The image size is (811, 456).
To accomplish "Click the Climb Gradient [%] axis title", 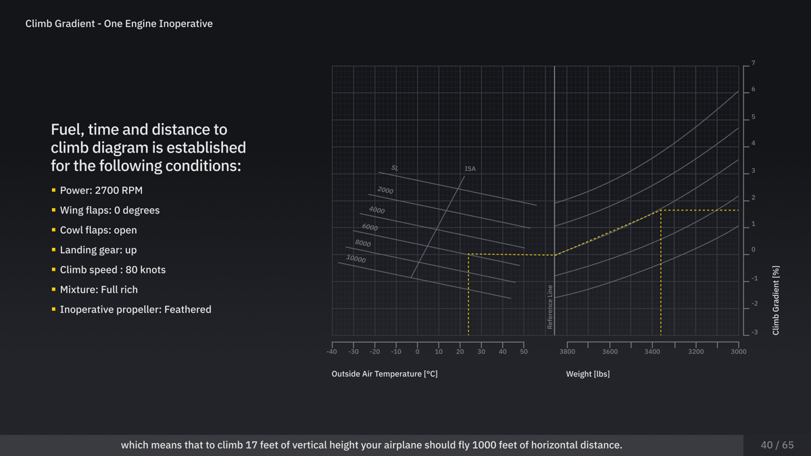I will pos(776,300).
